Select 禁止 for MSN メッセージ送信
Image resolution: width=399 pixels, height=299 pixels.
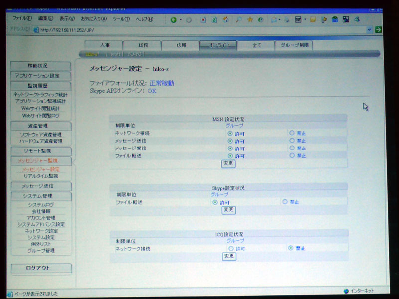point(292,141)
